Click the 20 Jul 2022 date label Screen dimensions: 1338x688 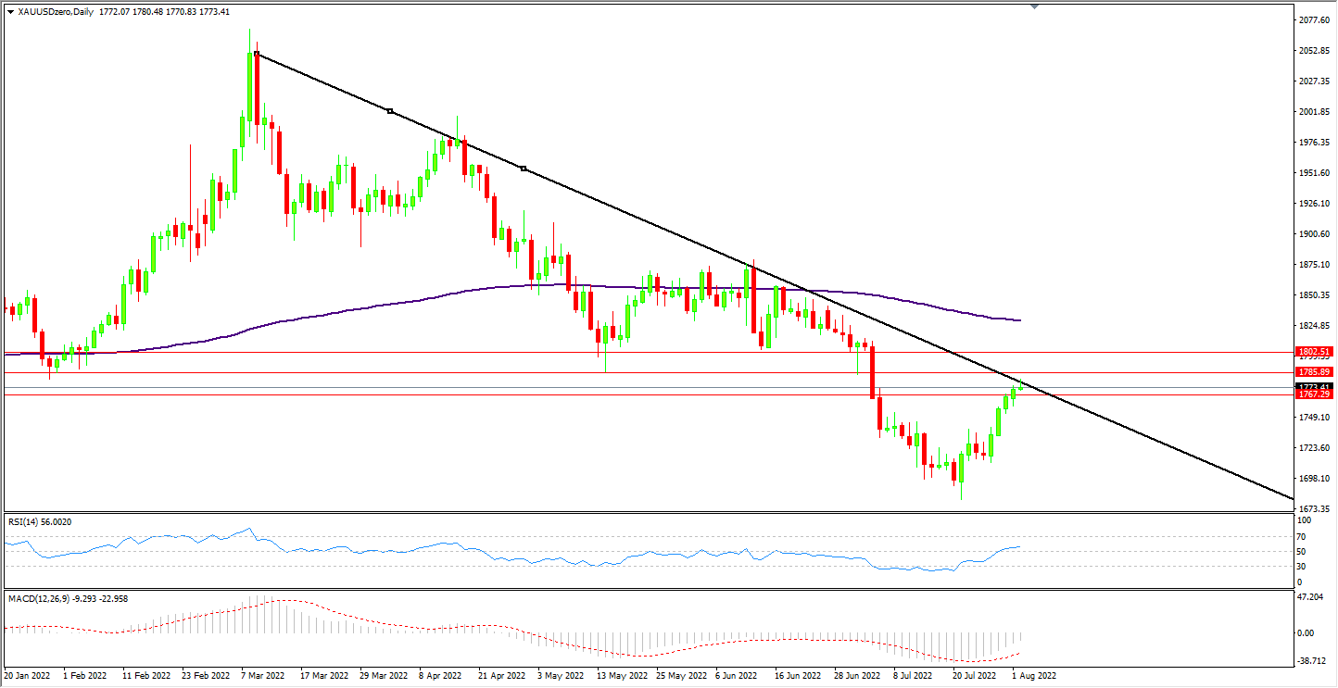pyautogui.click(x=975, y=676)
